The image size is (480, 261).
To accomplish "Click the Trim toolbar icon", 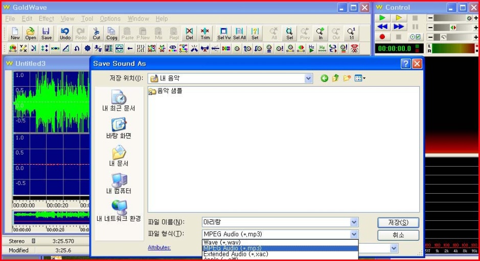I will [x=205, y=33].
